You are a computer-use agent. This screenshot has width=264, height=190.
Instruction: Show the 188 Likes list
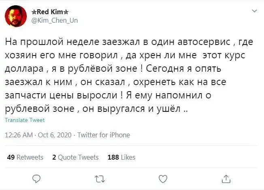(x=121, y=157)
